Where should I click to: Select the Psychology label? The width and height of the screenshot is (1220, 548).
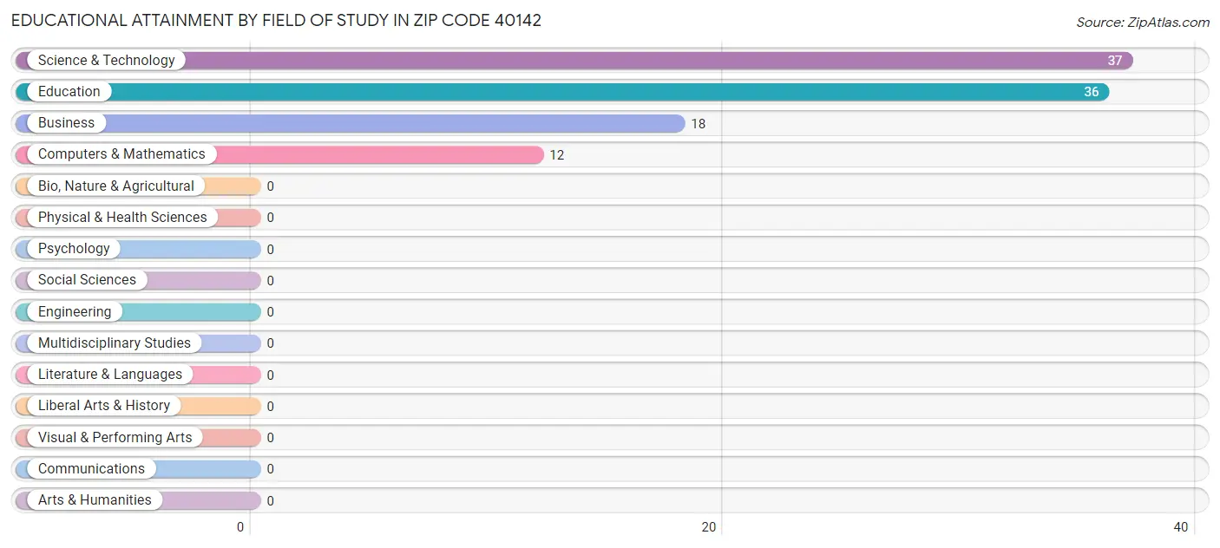pyautogui.click(x=74, y=248)
